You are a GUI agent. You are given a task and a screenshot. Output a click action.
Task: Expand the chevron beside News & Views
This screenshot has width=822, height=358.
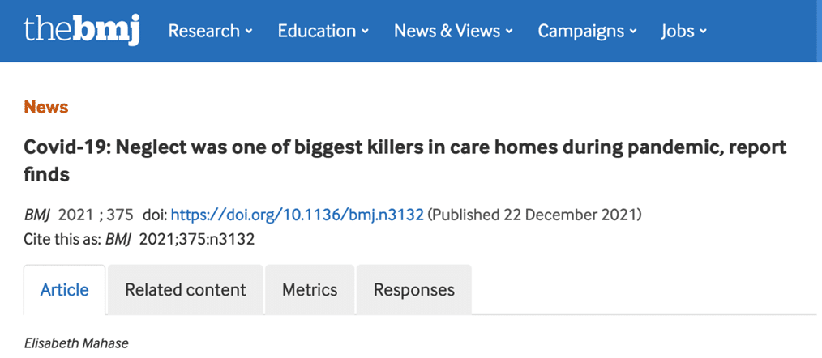[x=508, y=32]
